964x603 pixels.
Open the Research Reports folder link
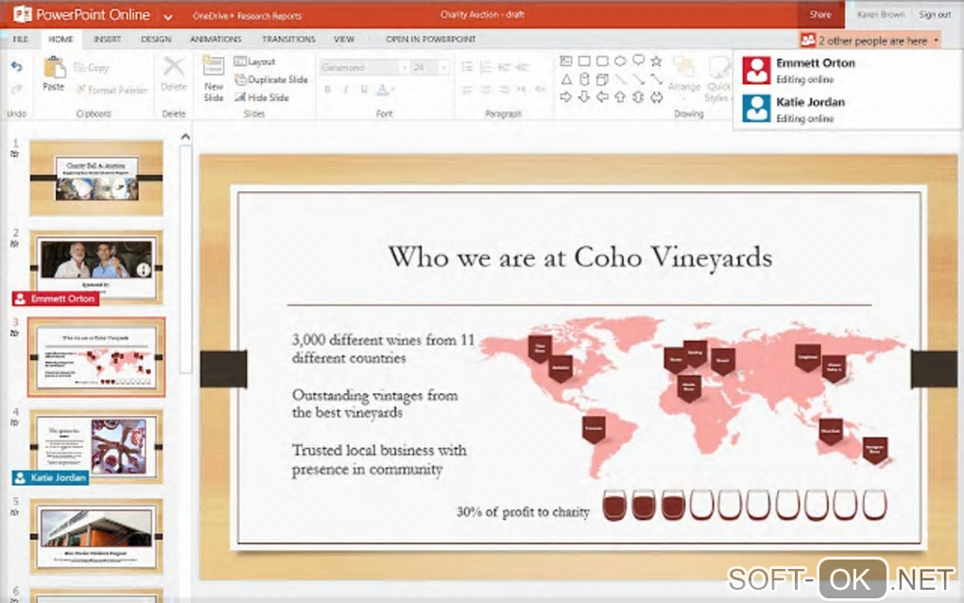(x=269, y=16)
